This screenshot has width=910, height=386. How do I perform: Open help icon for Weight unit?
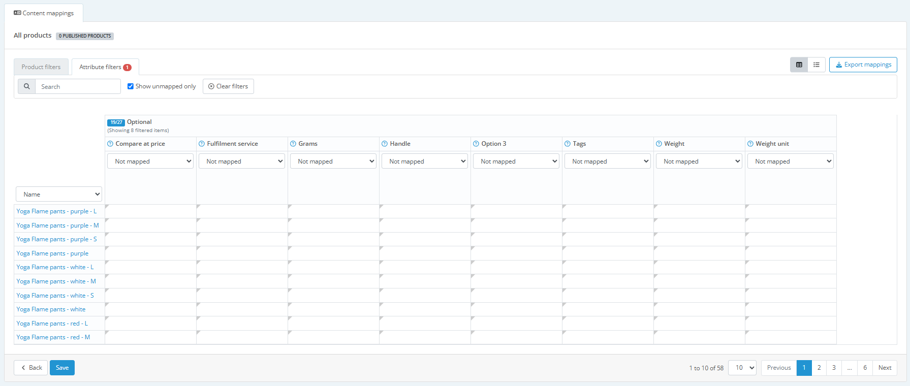coord(750,144)
